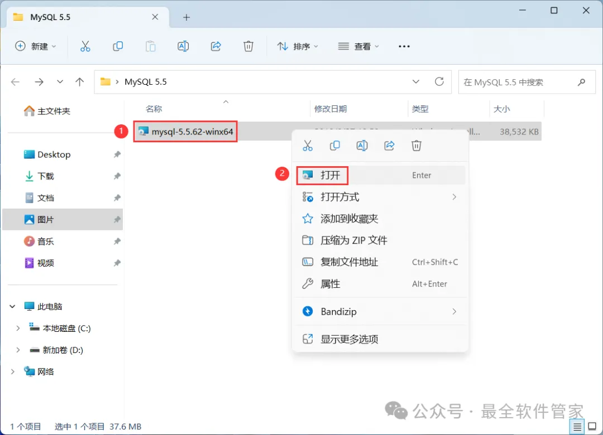The image size is (603, 435).
Task: Open 主文件夹 in the sidebar
Action: click(47, 111)
